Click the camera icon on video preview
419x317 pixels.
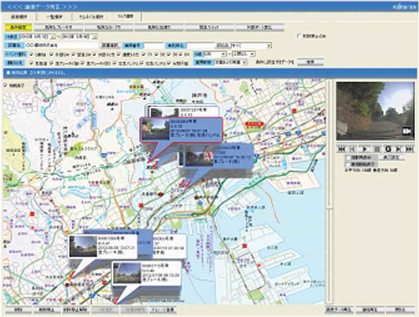(x=408, y=131)
